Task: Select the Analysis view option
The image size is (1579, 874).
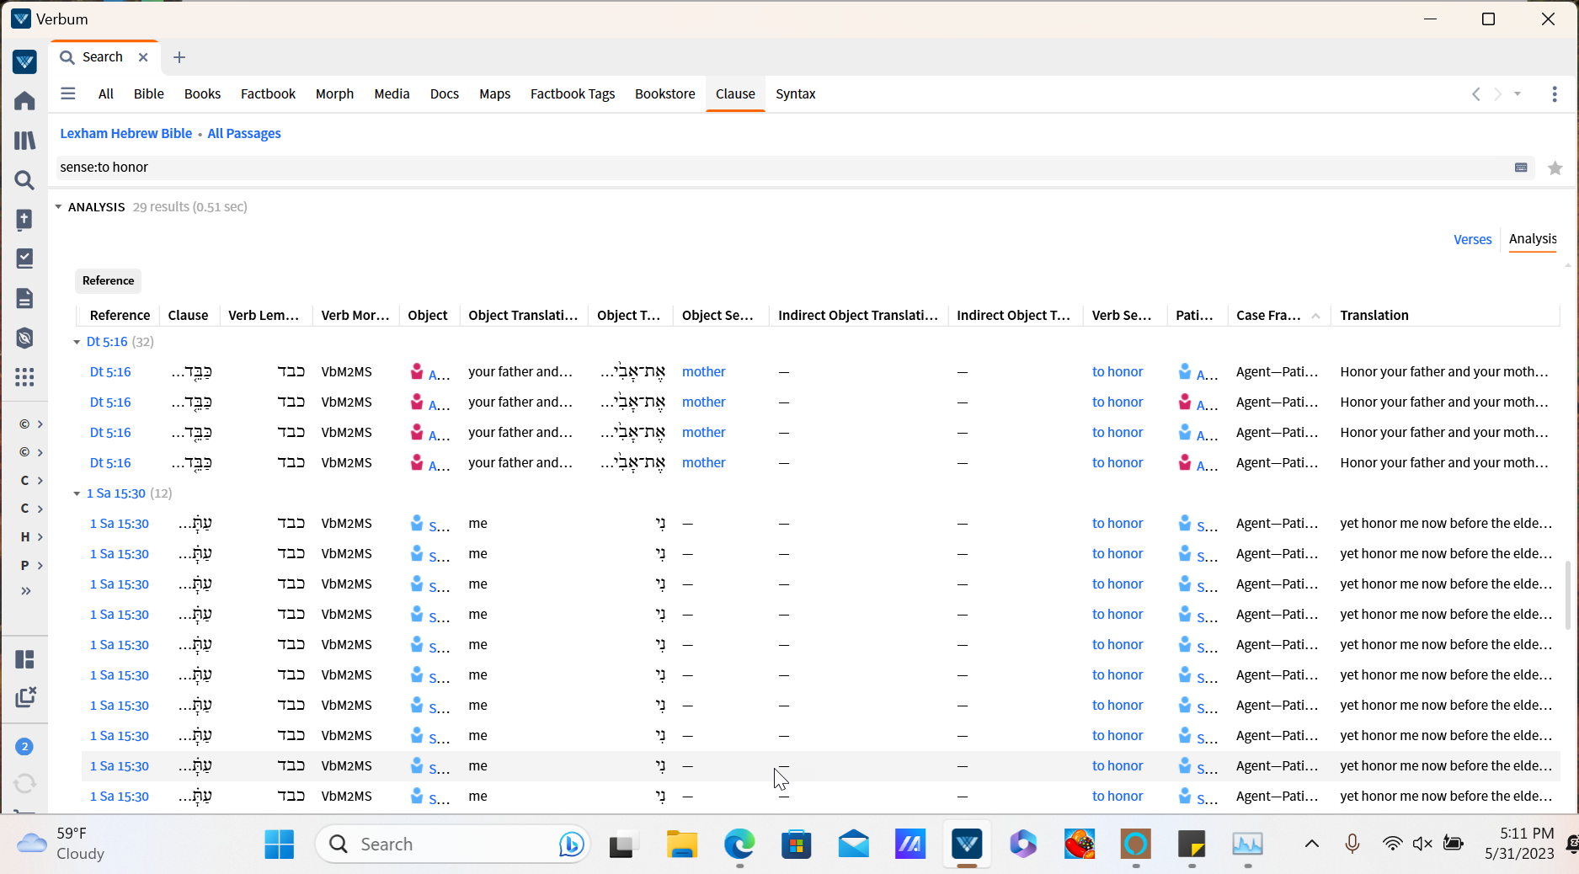Action: (x=1532, y=239)
